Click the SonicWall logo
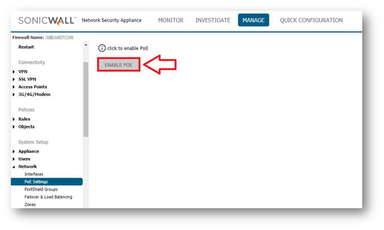Viewport: 384px width, 230px height. pos(47,20)
